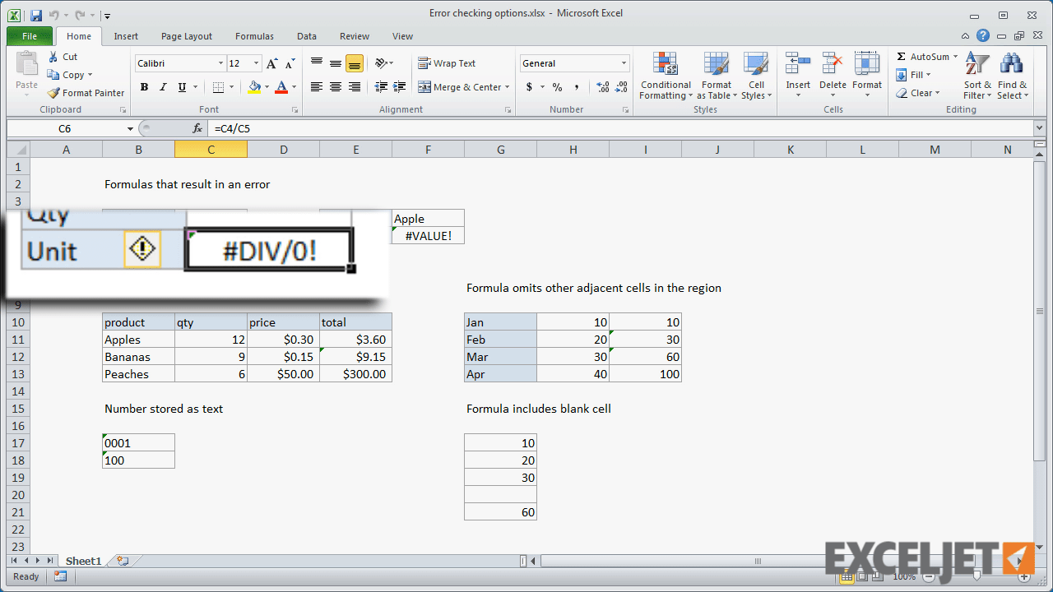Click the Save icon
The height and width of the screenshot is (592, 1053).
click(35, 15)
